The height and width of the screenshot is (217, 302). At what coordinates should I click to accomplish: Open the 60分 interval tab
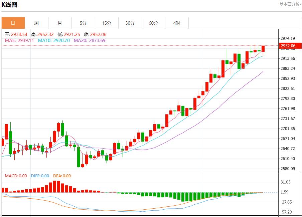point(153,23)
